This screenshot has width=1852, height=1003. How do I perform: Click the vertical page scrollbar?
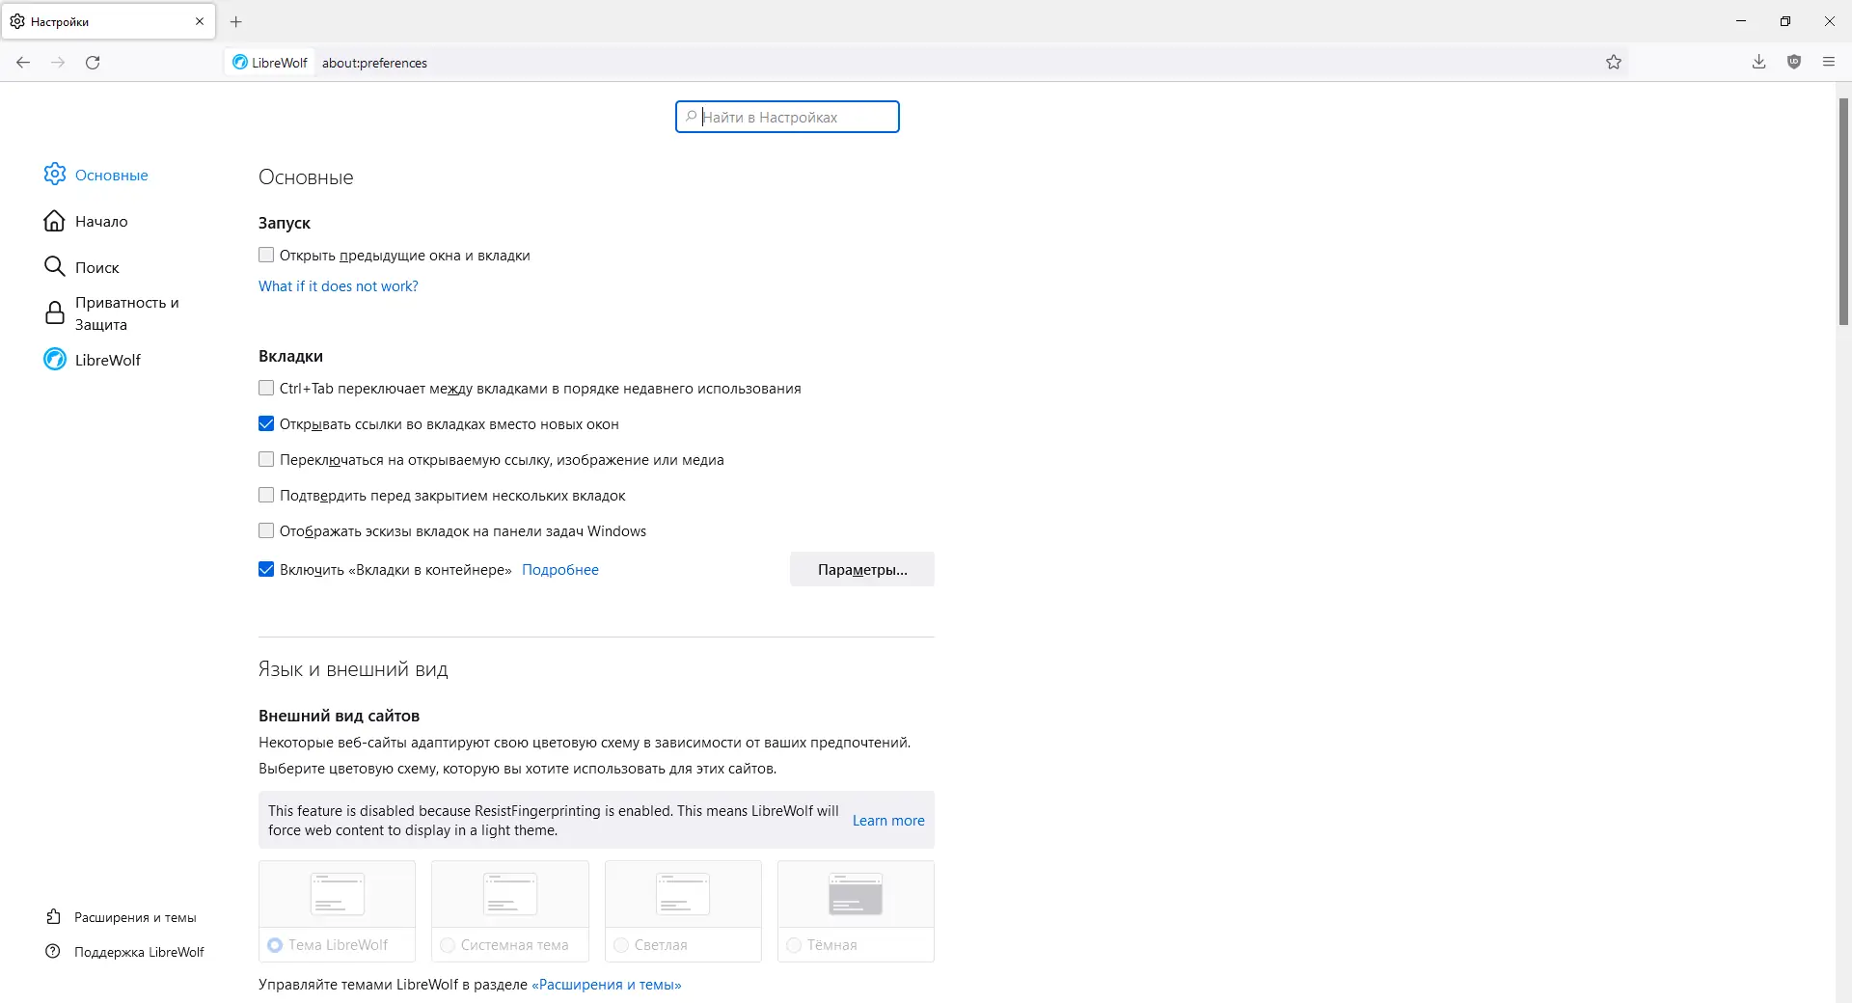click(x=1843, y=212)
